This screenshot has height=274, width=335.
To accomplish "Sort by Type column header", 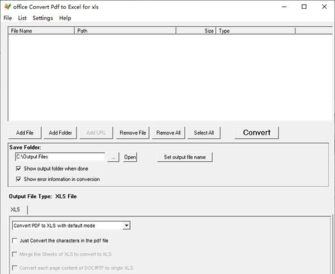I will pos(256,31).
